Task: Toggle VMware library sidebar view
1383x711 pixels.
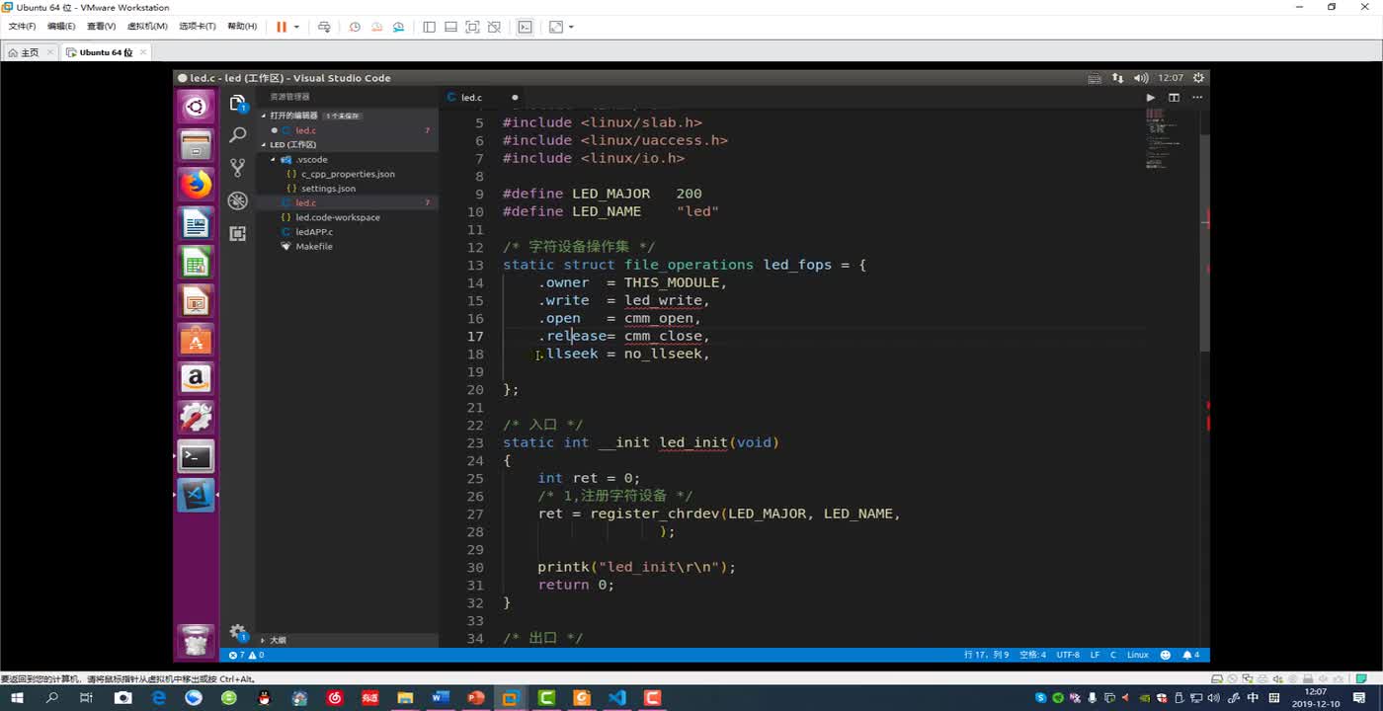Action: point(429,27)
